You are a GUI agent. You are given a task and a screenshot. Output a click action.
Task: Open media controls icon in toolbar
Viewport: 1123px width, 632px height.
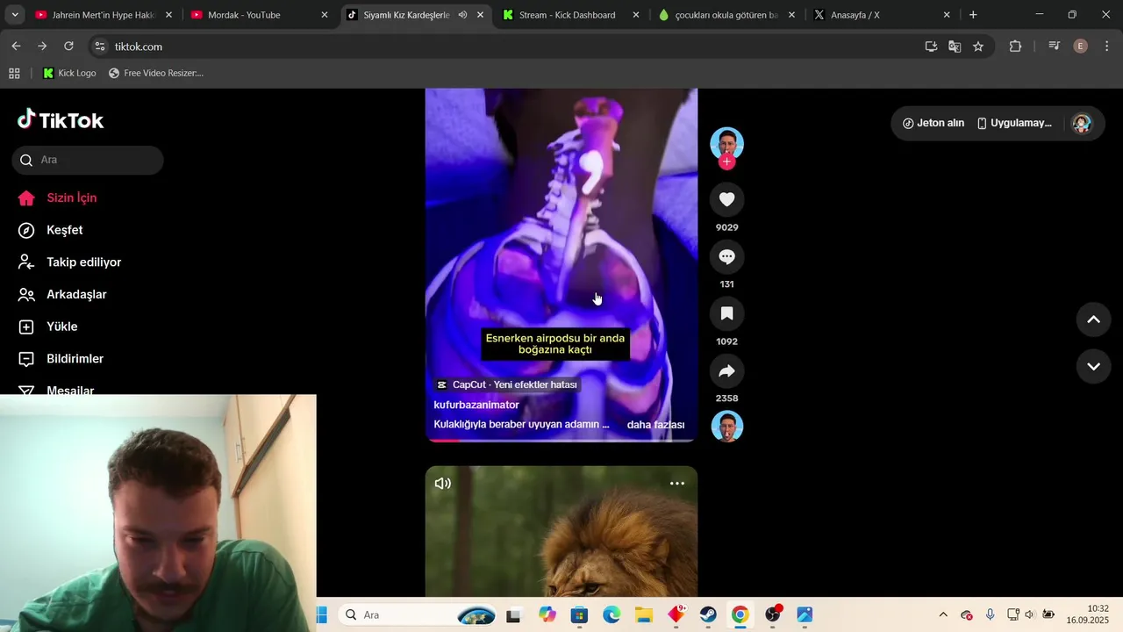tap(1054, 47)
